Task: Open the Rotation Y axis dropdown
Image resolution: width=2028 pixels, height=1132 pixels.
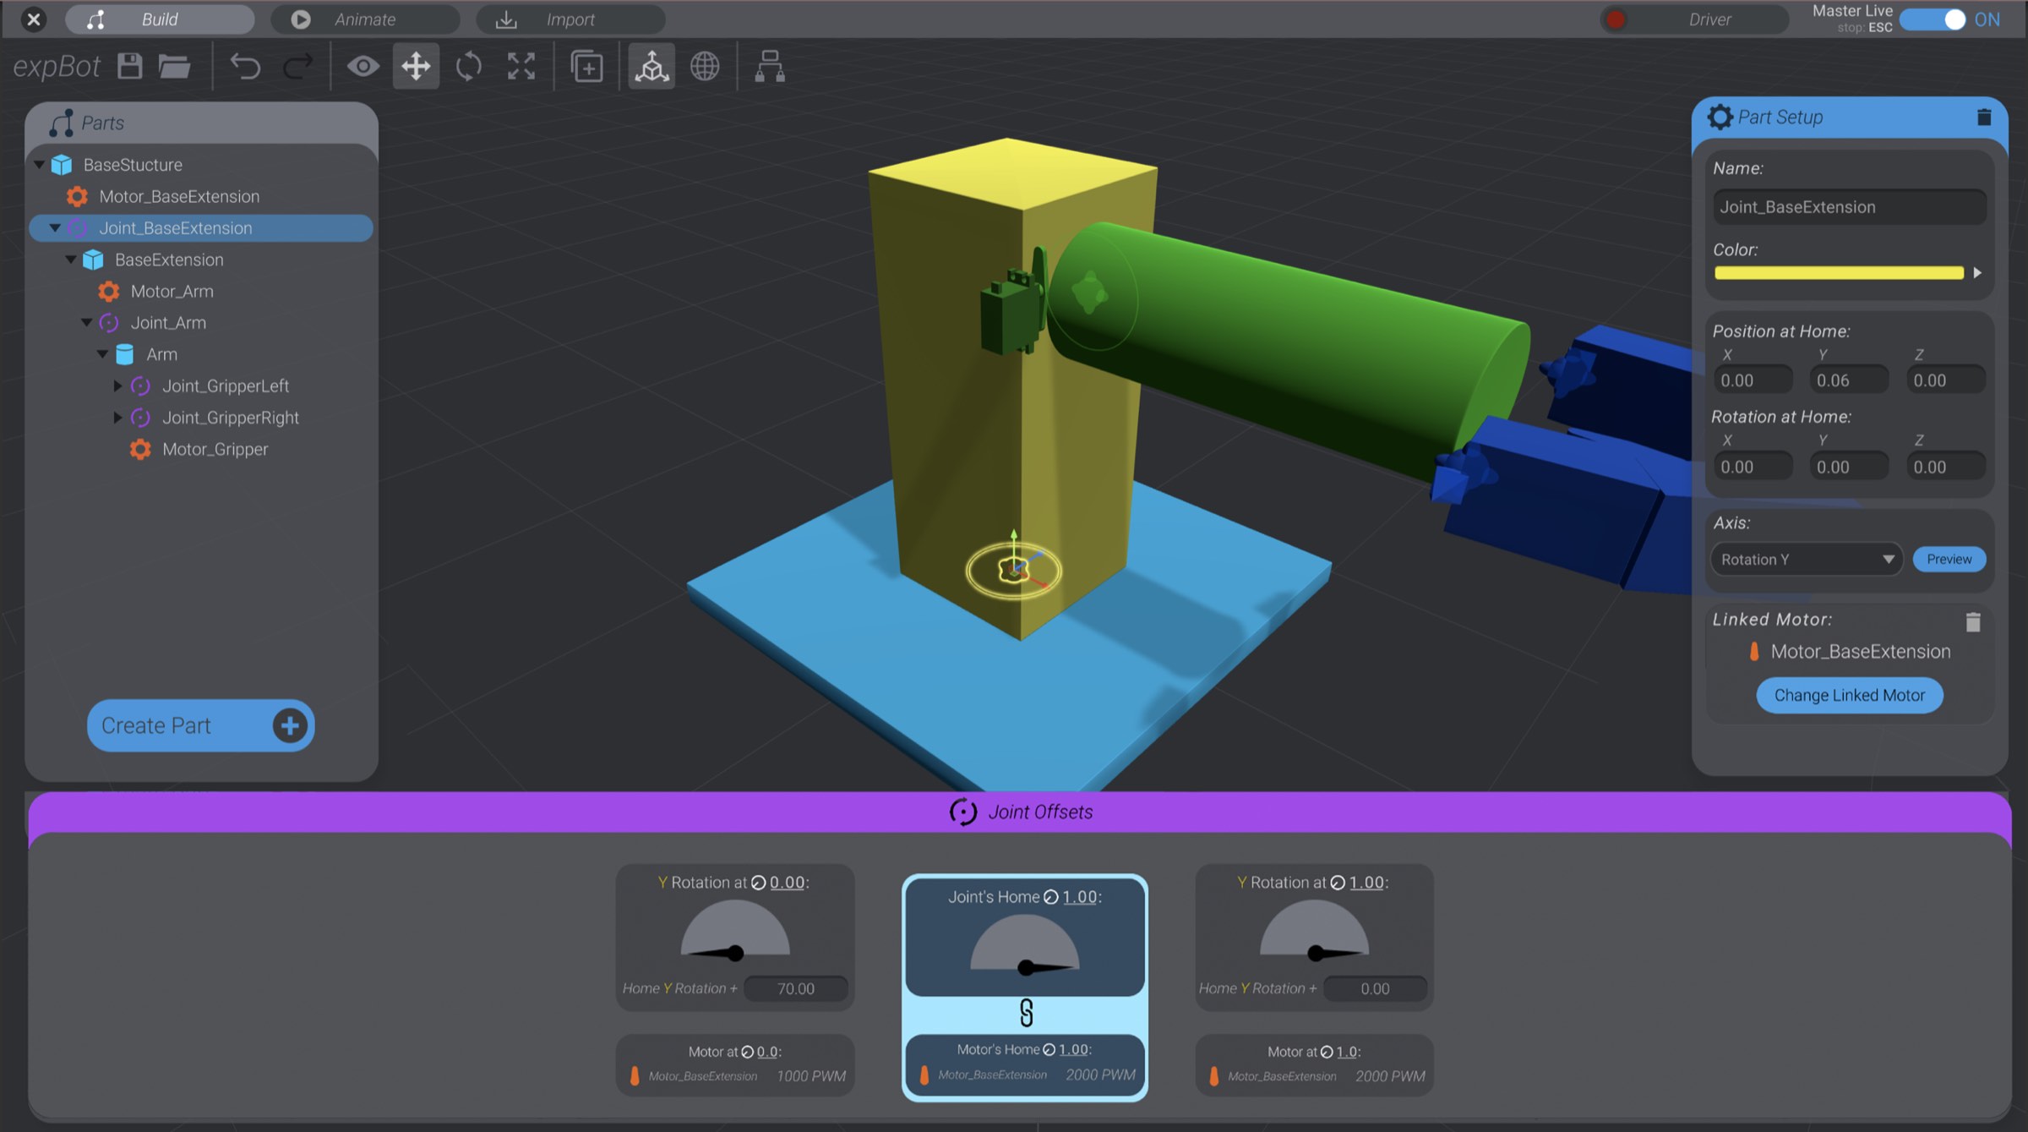Action: (1806, 559)
